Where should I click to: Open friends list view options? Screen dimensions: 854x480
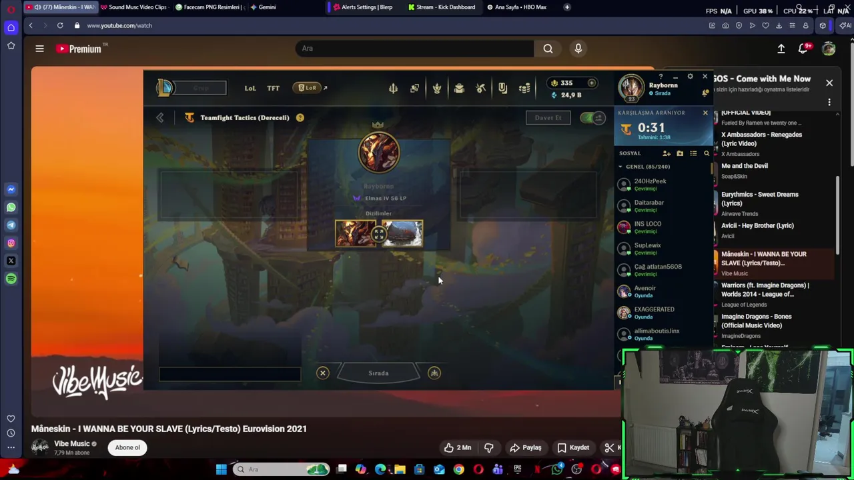(693, 153)
